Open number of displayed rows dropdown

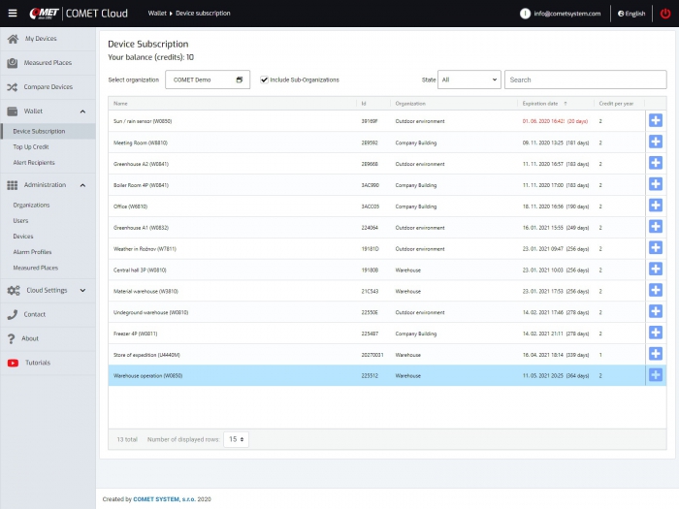[x=236, y=439]
